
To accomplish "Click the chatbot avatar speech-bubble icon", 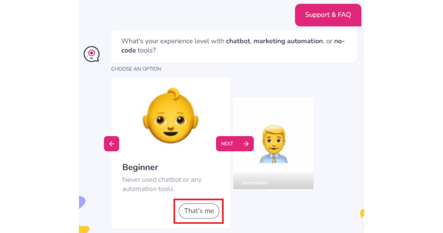I will 91,54.
